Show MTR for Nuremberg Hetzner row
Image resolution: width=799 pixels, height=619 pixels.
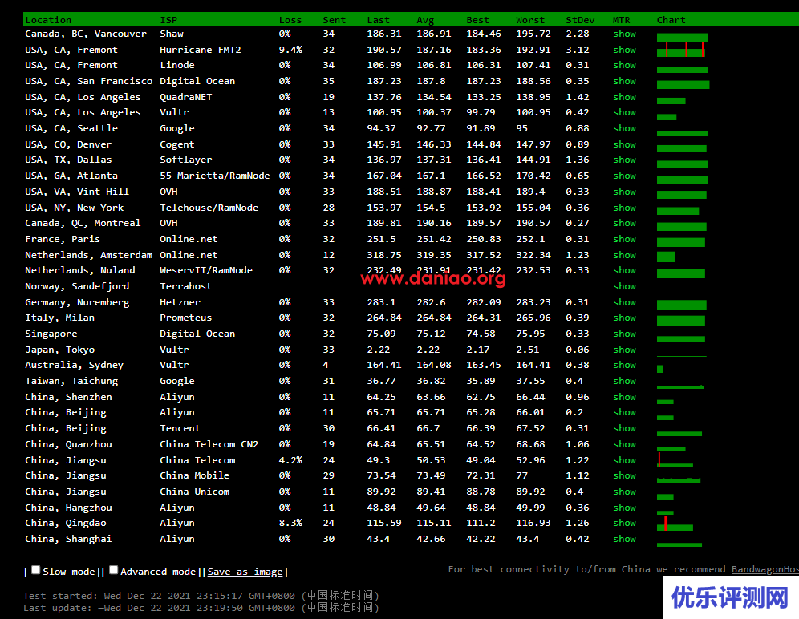pyautogui.click(x=624, y=302)
